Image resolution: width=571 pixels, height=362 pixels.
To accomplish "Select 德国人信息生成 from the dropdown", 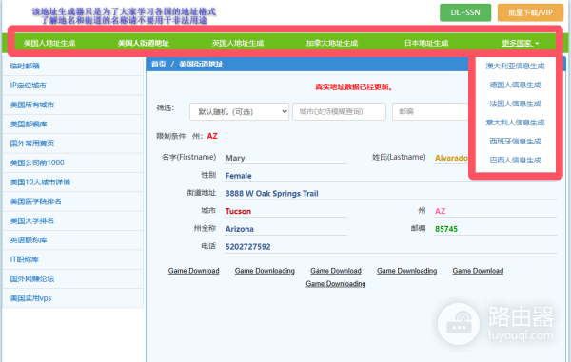I will click(515, 86).
